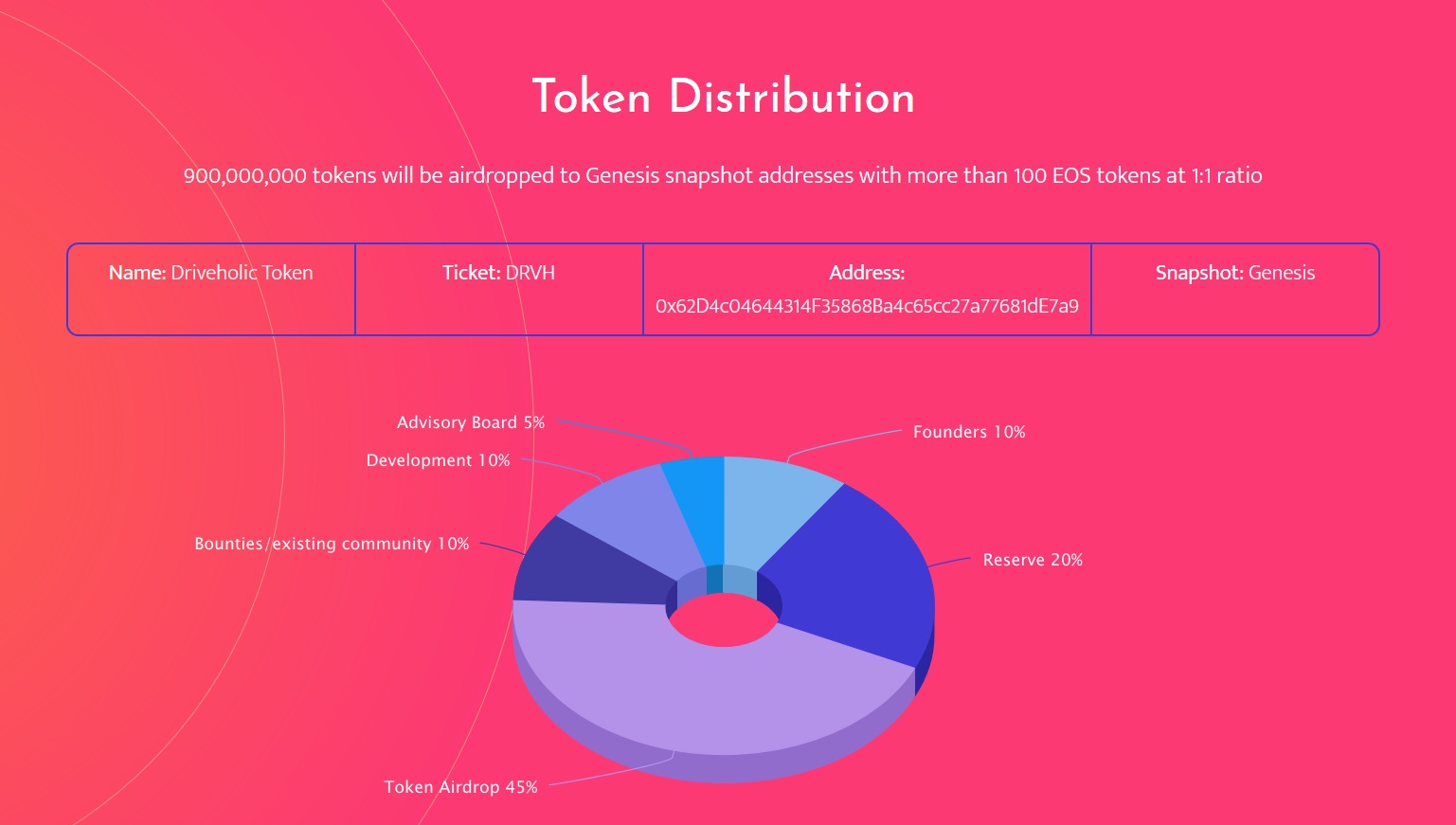Viewport: 1456px width, 825px height.
Task: Click the donut chart's center hole
Action: (723, 620)
